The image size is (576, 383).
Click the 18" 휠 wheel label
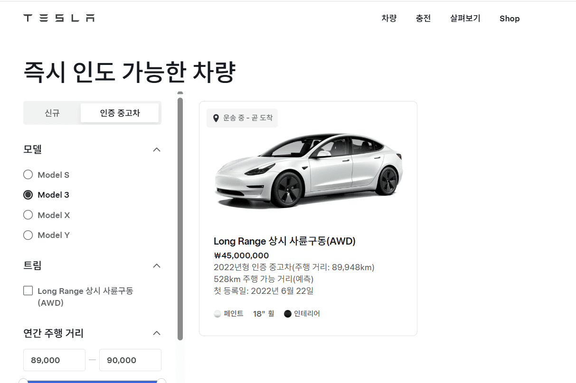(x=264, y=314)
